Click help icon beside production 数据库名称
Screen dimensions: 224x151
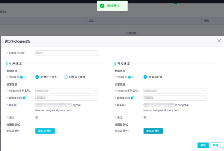(24, 98)
